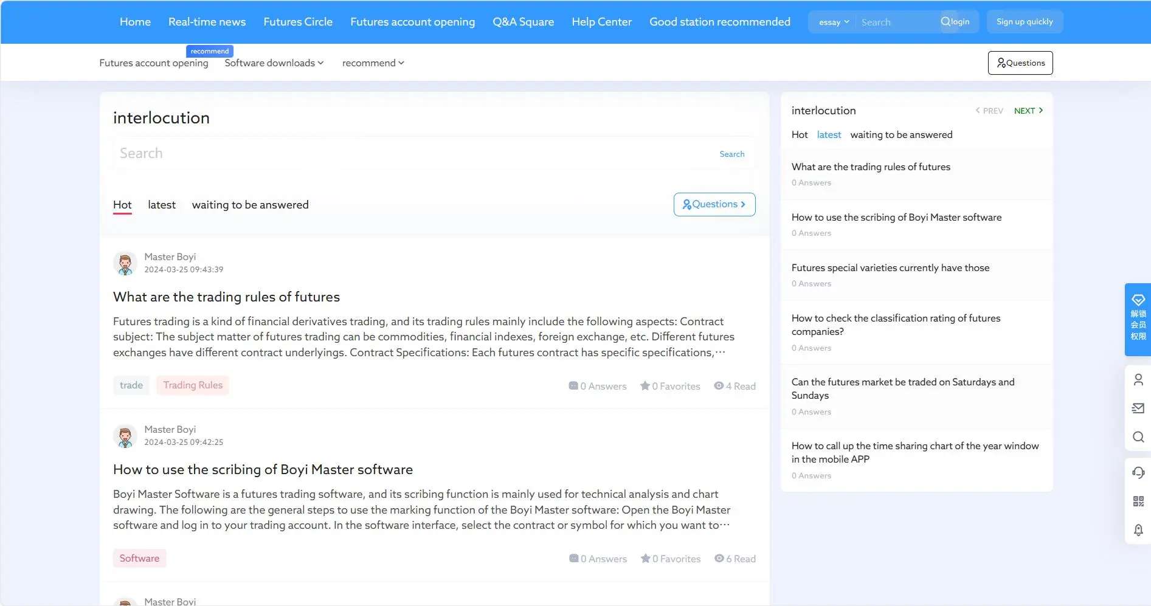Click answers count on trading rules post
The image size is (1151, 606).
[x=597, y=386]
